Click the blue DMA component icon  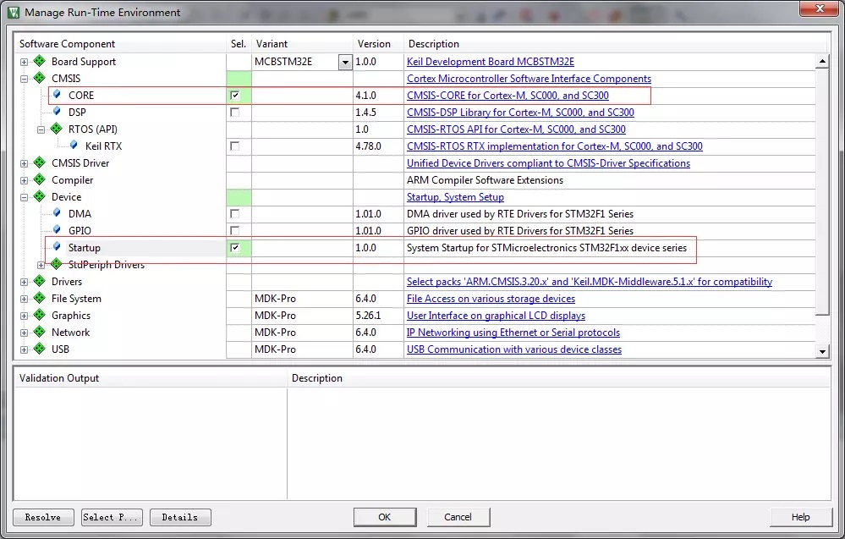(57, 213)
